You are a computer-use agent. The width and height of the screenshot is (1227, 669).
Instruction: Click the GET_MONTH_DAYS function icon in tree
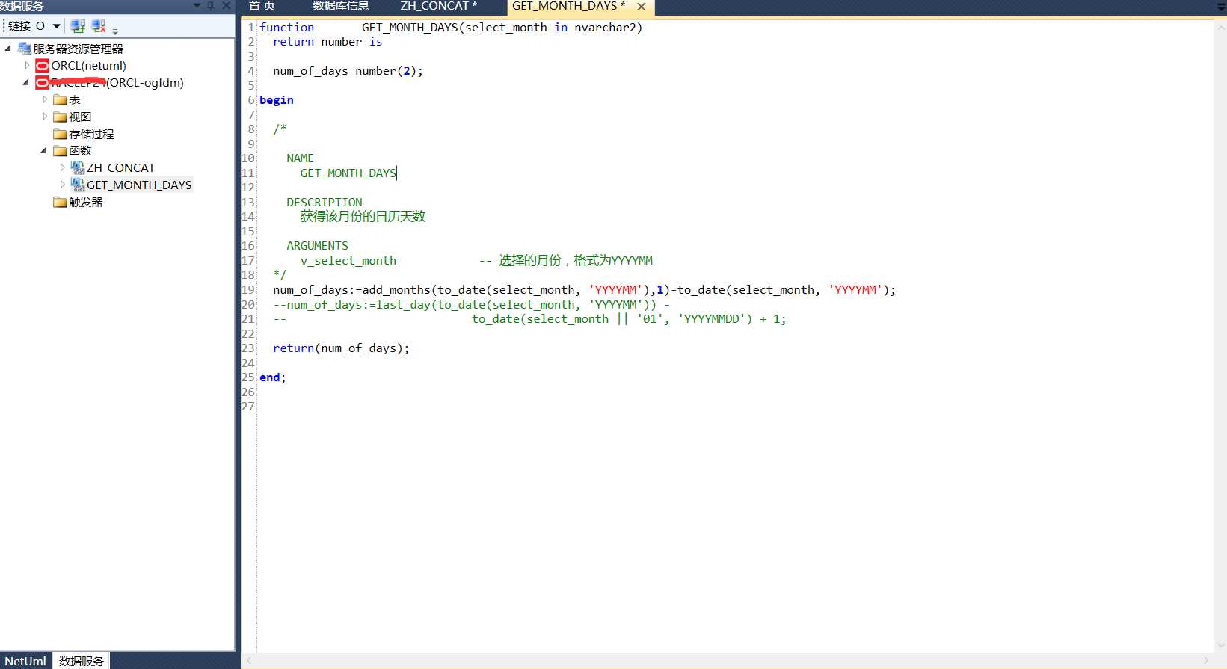tap(78, 185)
